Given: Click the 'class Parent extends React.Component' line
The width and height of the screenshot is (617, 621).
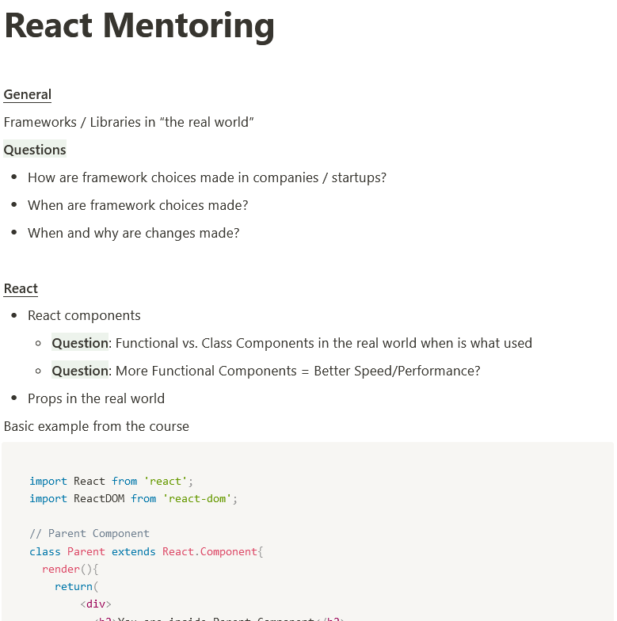Looking at the screenshot, I should 146,551.
